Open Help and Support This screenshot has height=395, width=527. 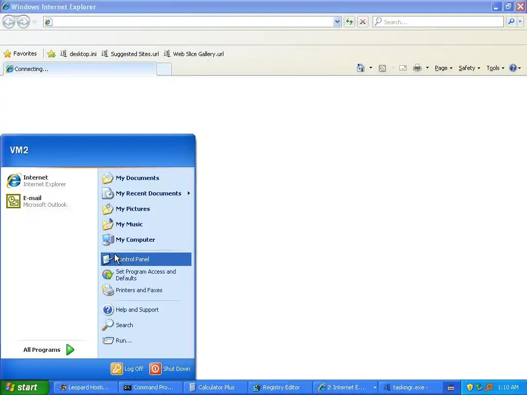click(146, 310)
